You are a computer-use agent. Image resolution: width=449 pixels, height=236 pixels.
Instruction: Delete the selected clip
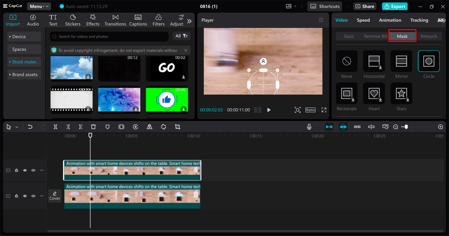pos(93,127)
